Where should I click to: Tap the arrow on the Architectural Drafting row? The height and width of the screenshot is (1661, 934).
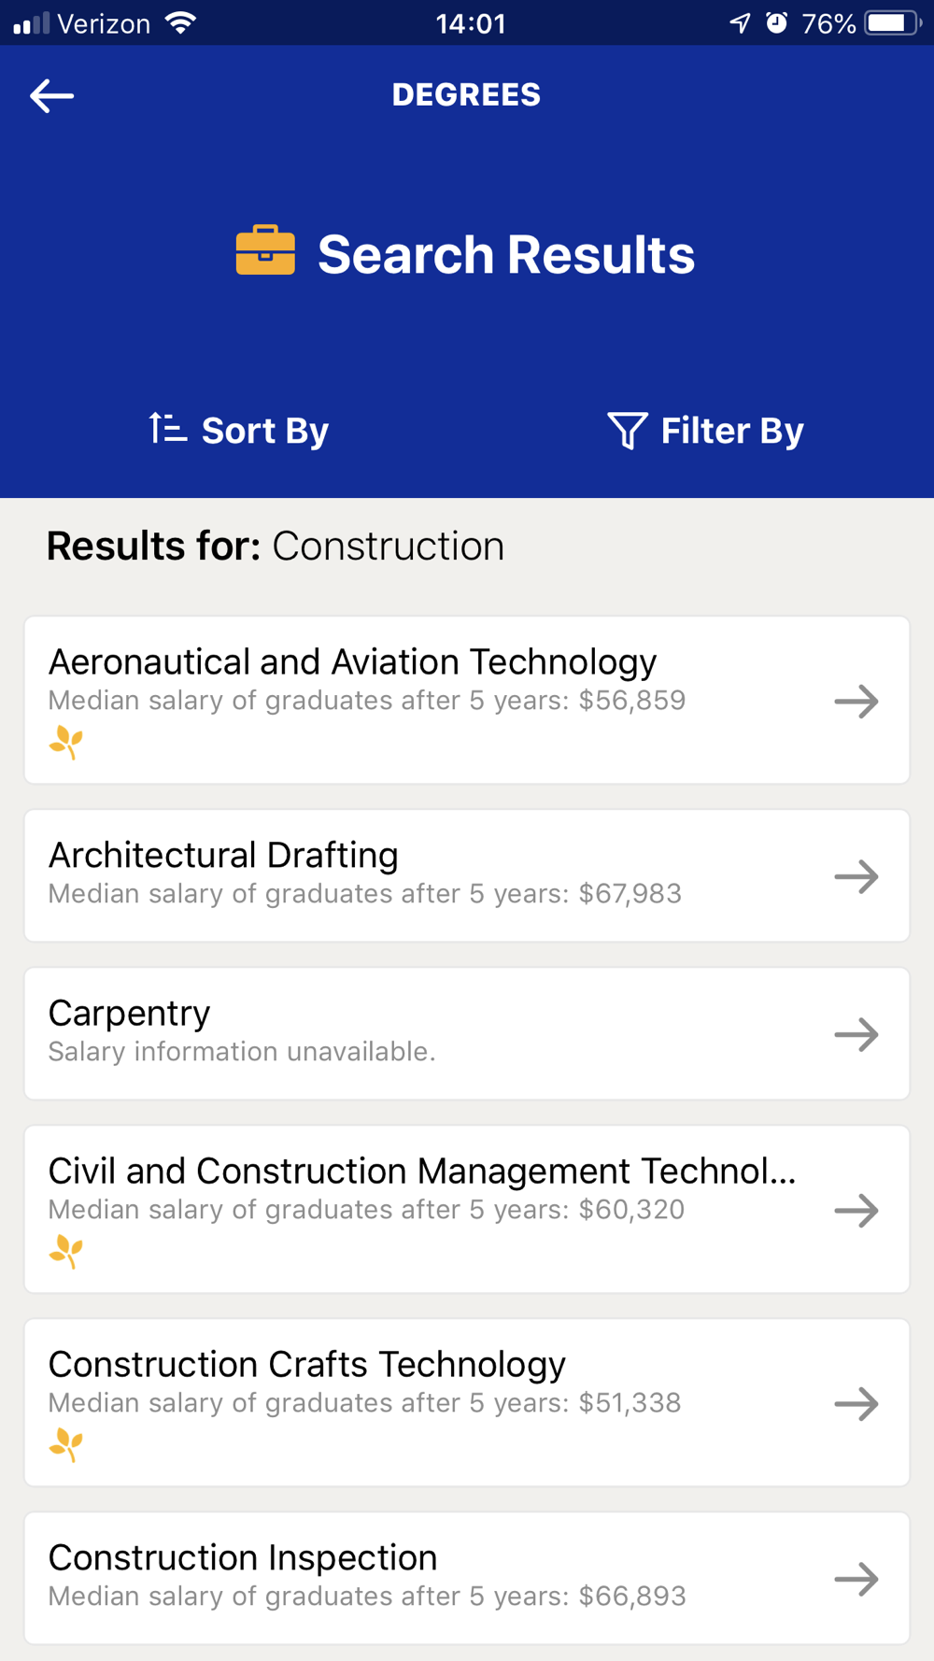[x=856, y=876]
